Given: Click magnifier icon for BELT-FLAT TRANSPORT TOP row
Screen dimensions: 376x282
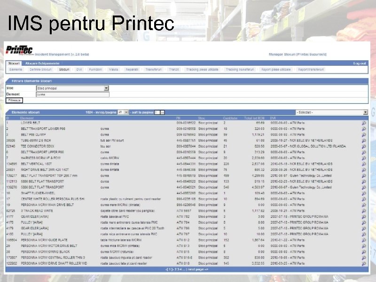Looking at the screenshot, I should pos(364,176).
